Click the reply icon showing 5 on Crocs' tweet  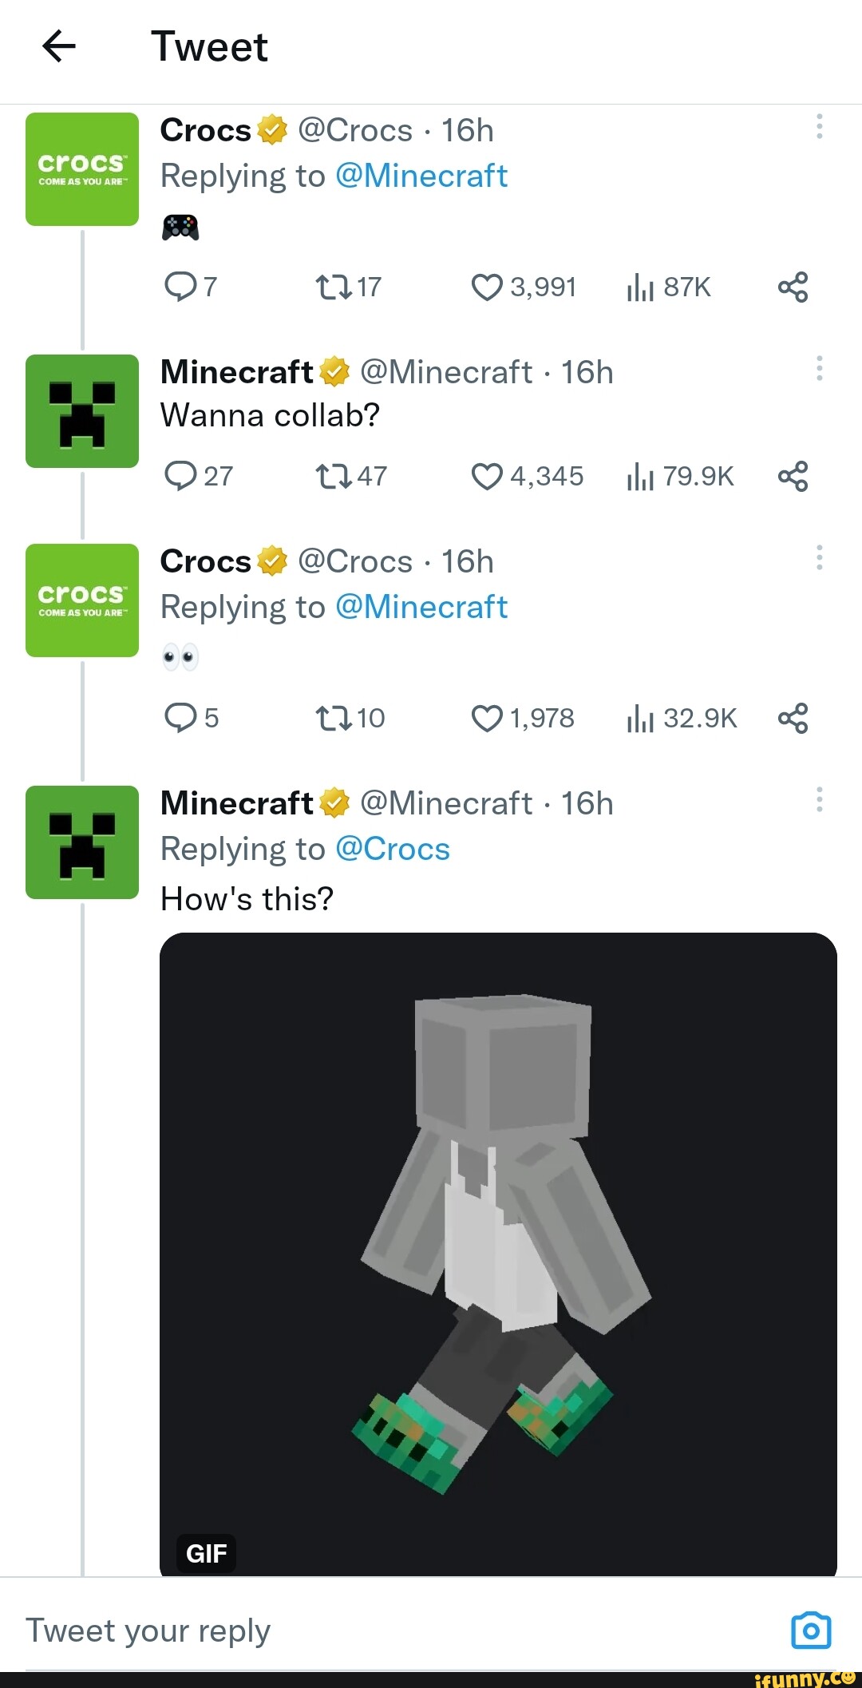179,718
